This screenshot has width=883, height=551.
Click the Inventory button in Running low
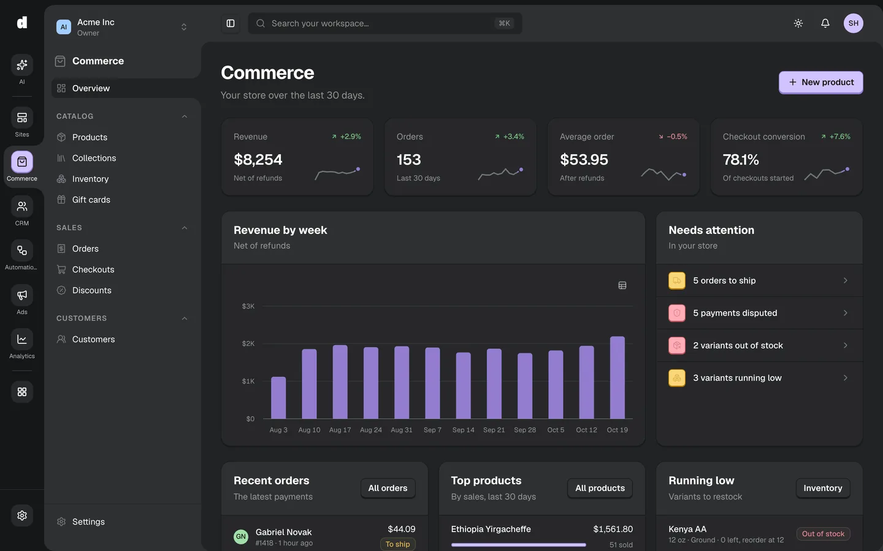pos(823,488)
